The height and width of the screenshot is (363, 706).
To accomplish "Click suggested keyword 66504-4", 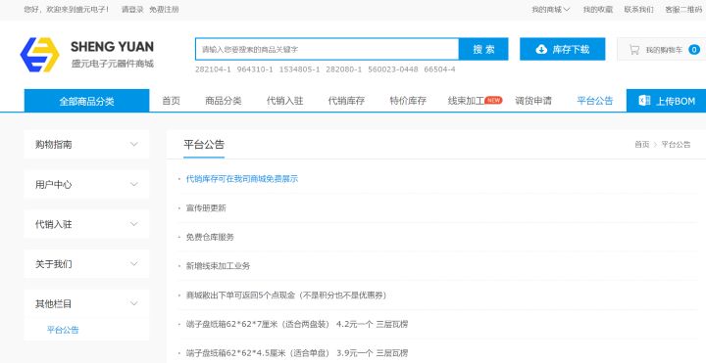I will 439,69.
